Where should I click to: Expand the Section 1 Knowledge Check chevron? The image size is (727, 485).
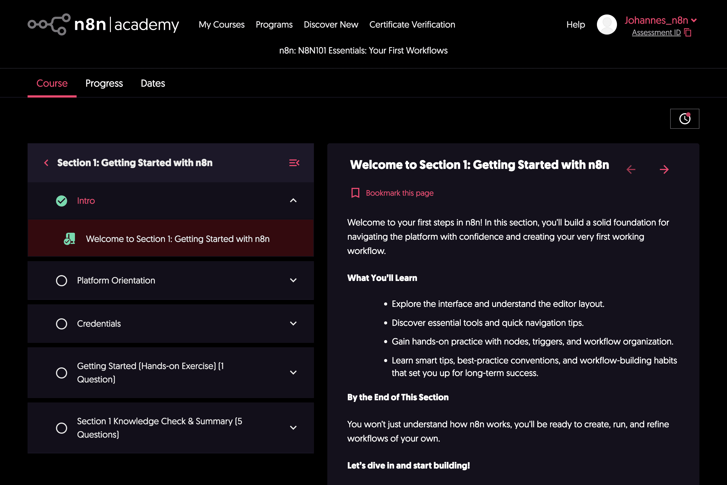[x=293, y=428]
